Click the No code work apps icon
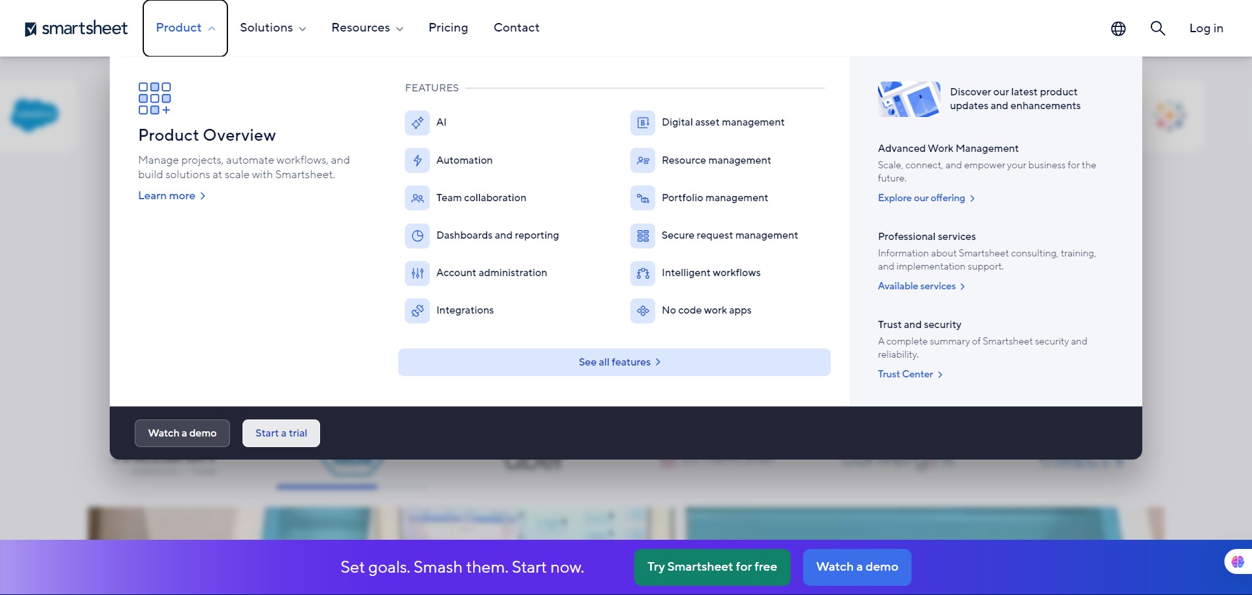Image resolution: width=1252 pixels, height=595 pixels. point(643,310)
